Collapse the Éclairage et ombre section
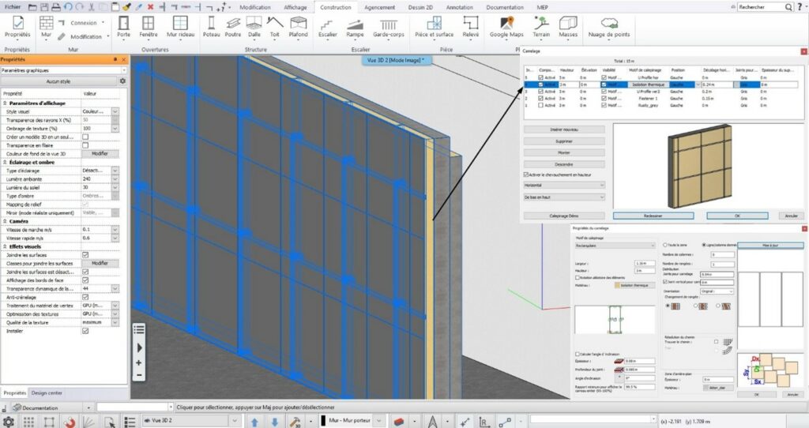This screenshot has width=809, height=428. 4,163
